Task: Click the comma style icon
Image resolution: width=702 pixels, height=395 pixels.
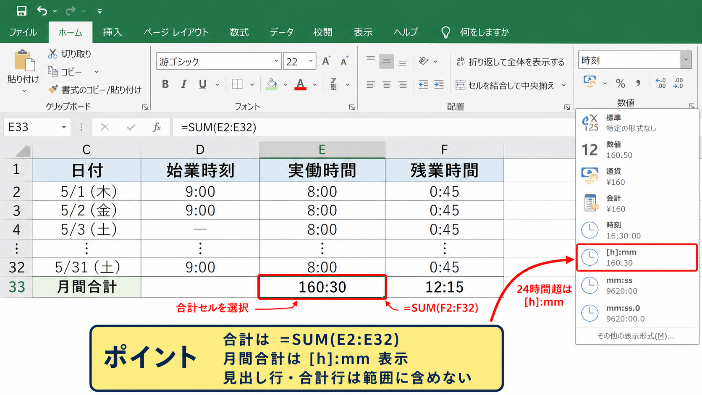Action: coord(638,83)
